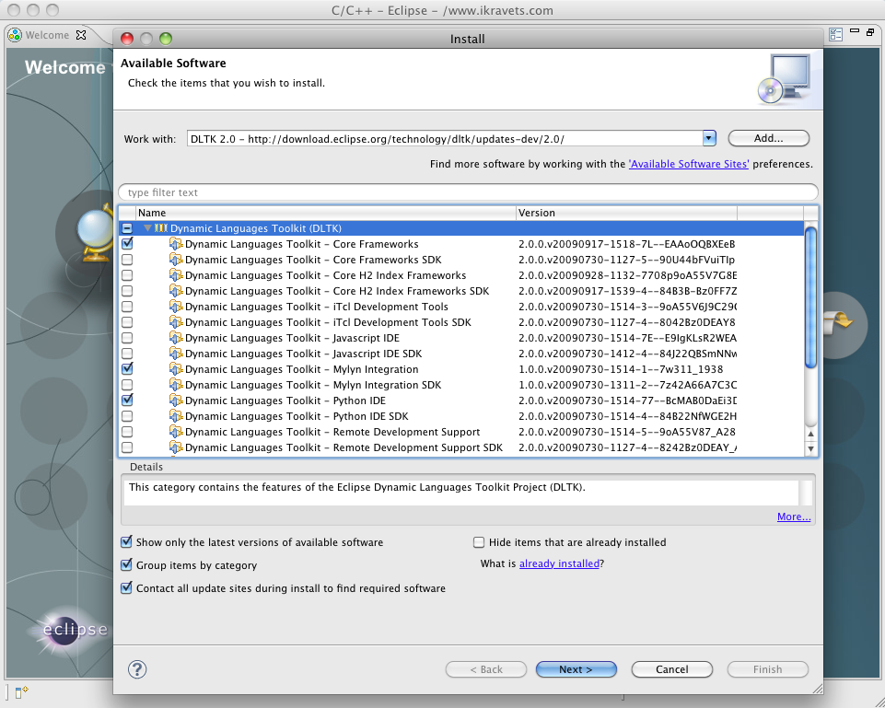Sort the list by Version column header
Viewport: 885px width, 708px height.
pos(626,213)
